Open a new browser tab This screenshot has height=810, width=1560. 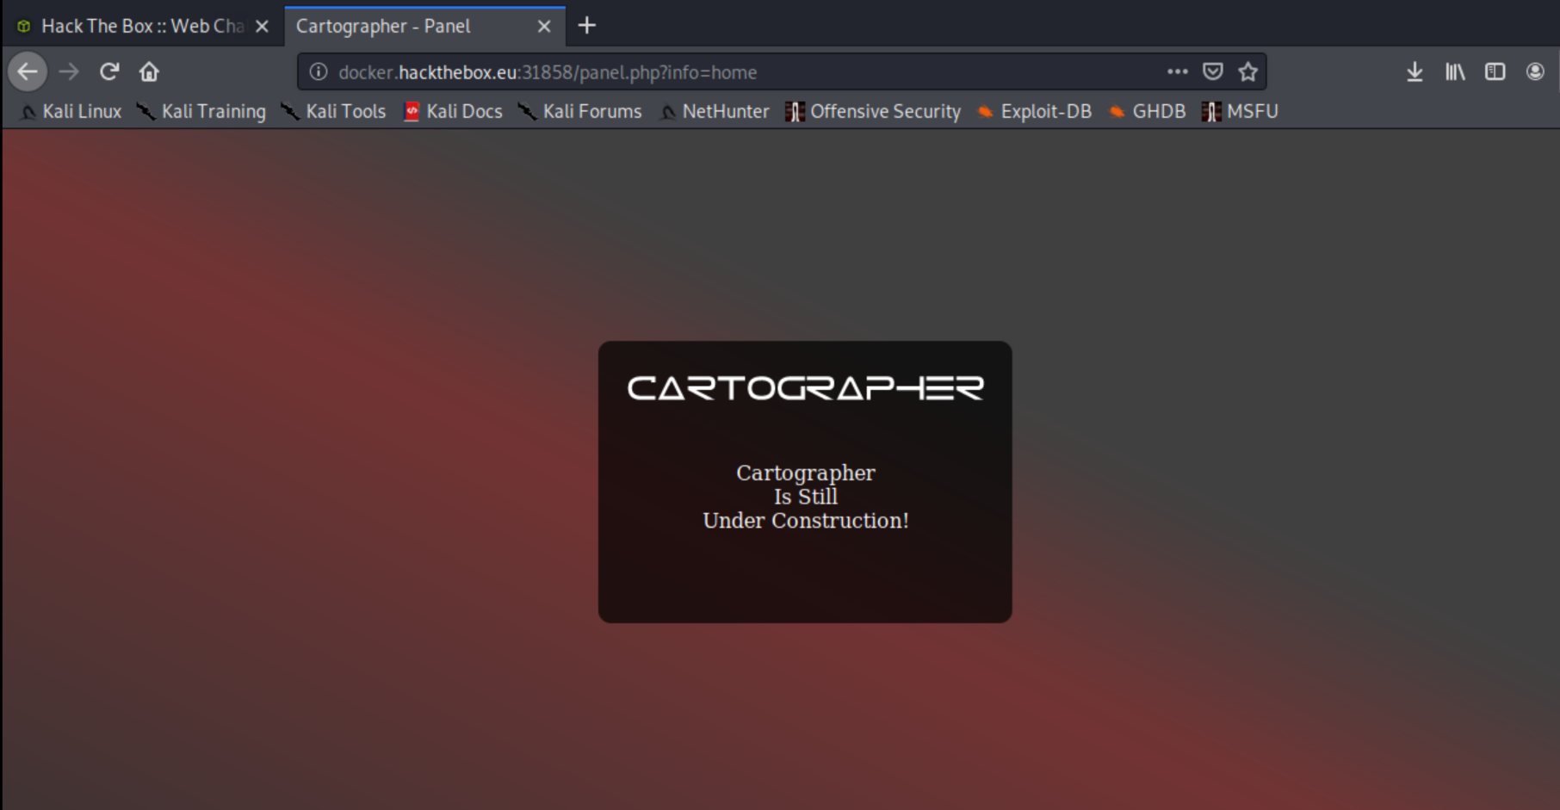pyautogui.click(x=587, y=26)
